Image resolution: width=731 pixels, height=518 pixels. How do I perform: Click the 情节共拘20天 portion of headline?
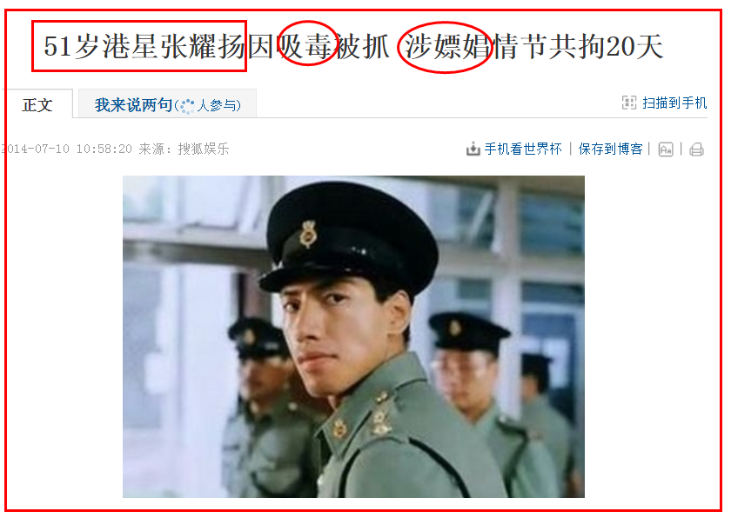pyautogui.click(x=578, y=47)
